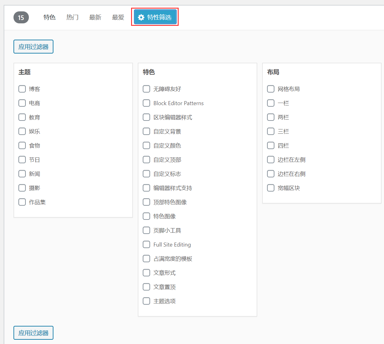
Task: Tick the Full Site Editing checkbox
Action: 146,244
